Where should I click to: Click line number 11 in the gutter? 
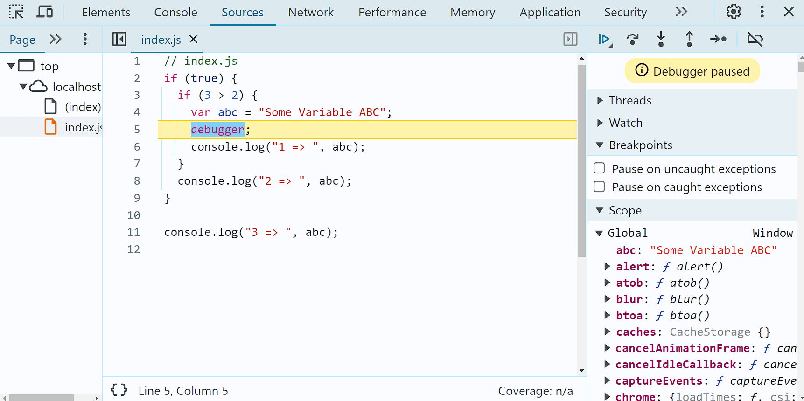(x=133, y=232)
